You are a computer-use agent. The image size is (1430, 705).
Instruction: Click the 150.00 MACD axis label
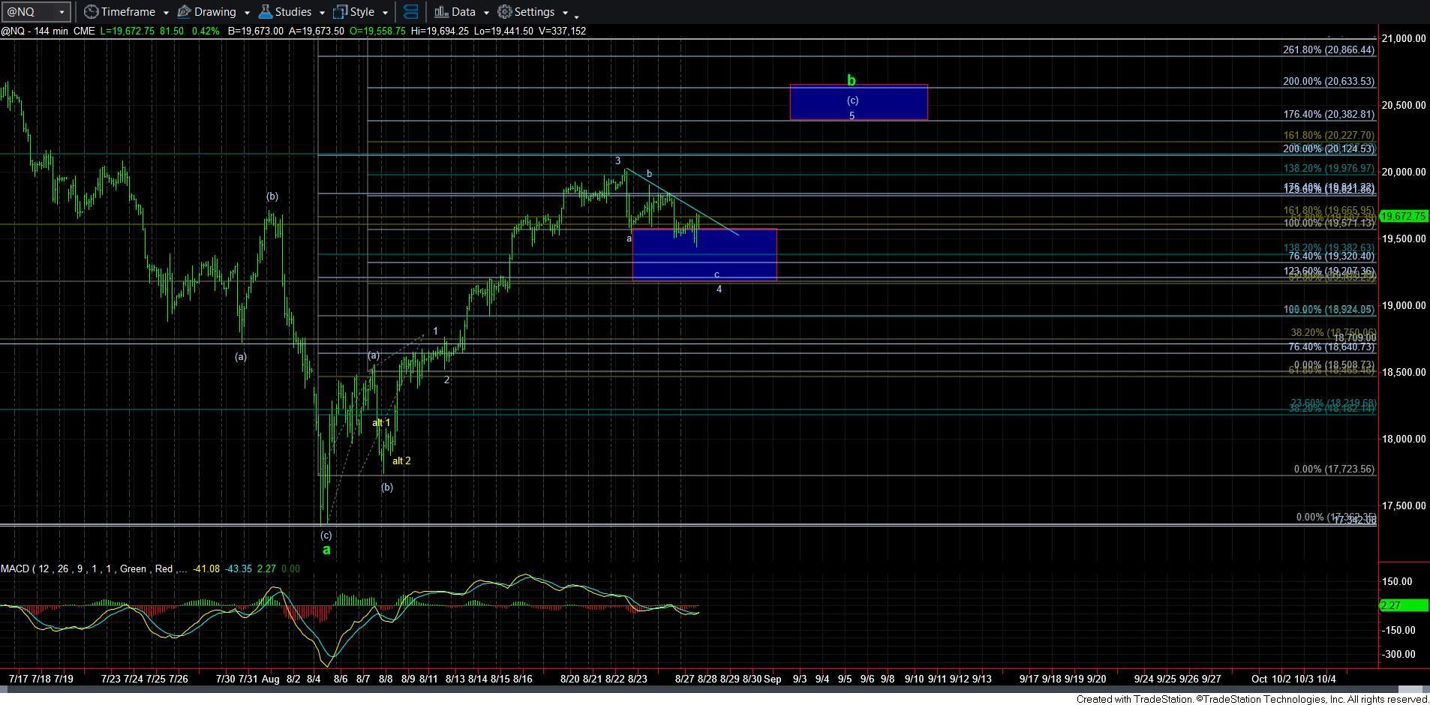tap(1396, 582)
